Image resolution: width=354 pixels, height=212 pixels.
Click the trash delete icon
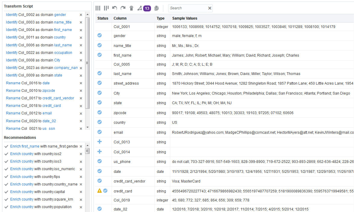(131, 8)
